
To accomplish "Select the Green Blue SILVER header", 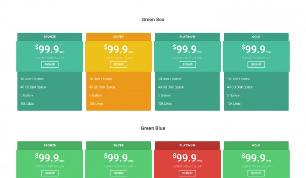I will (118, 145).
